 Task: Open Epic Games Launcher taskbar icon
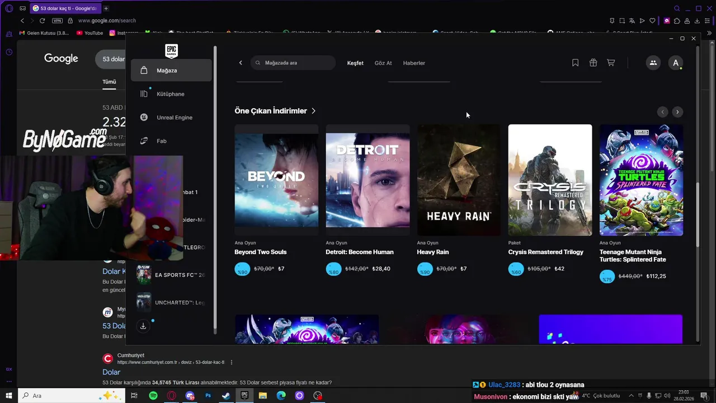(x=244, y=396)
